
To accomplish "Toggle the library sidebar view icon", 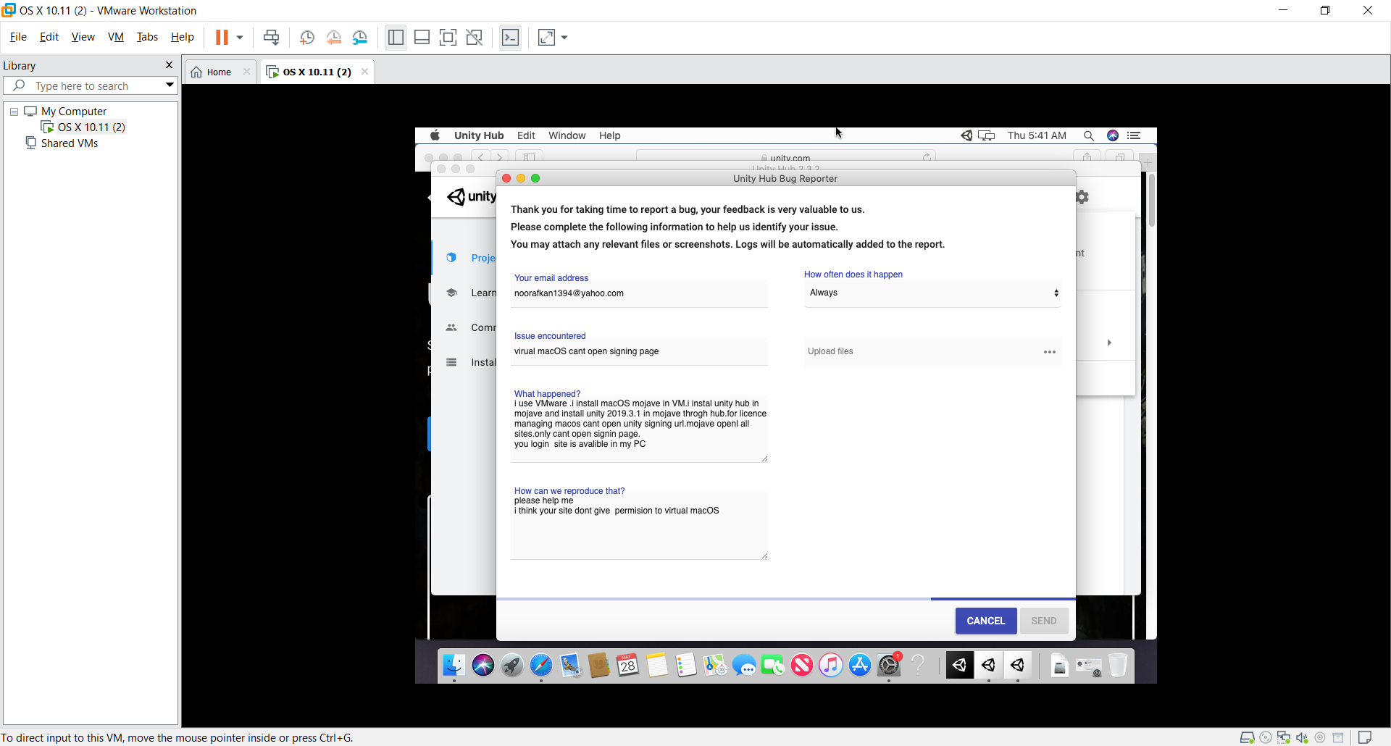I will (x=396, y=37).
